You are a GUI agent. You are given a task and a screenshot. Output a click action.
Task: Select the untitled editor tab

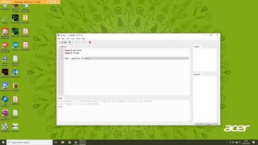[63, 47]
